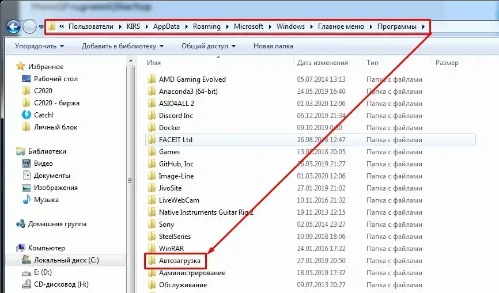Image resolution: width=499 pixels, height=293 pixels.
Task: Click the GitHub, Inc folder icon
Action: (152, 163)
